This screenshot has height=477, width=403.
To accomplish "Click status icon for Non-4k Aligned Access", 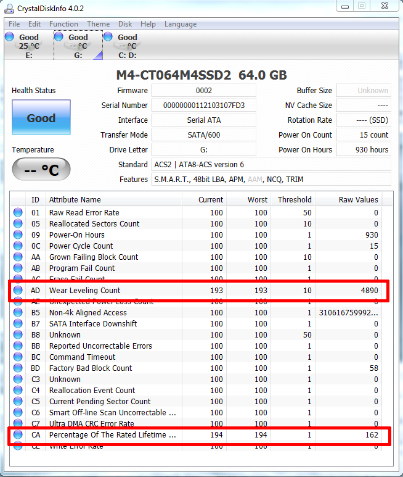I will click(x=18, y=312).
